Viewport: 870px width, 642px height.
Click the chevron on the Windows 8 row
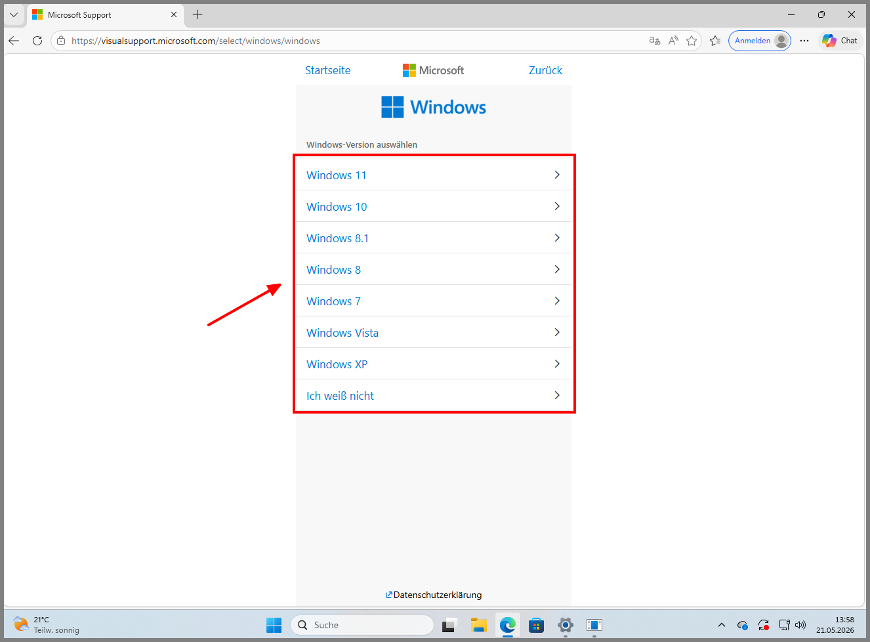pos(557,269)
